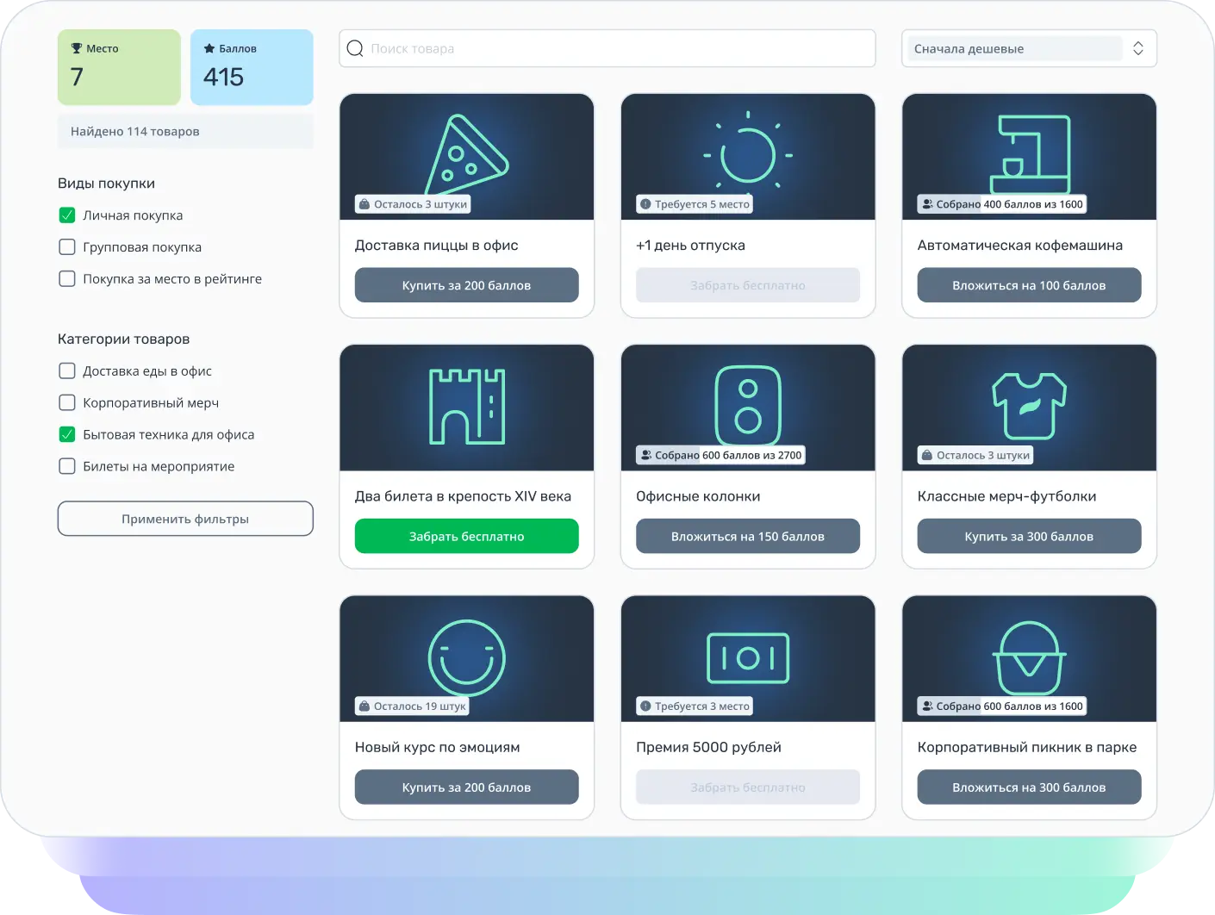Click the info icon on Требуется 3 место badge
Viewport: 1215px width, 915px height.
(x=645, y=706)
